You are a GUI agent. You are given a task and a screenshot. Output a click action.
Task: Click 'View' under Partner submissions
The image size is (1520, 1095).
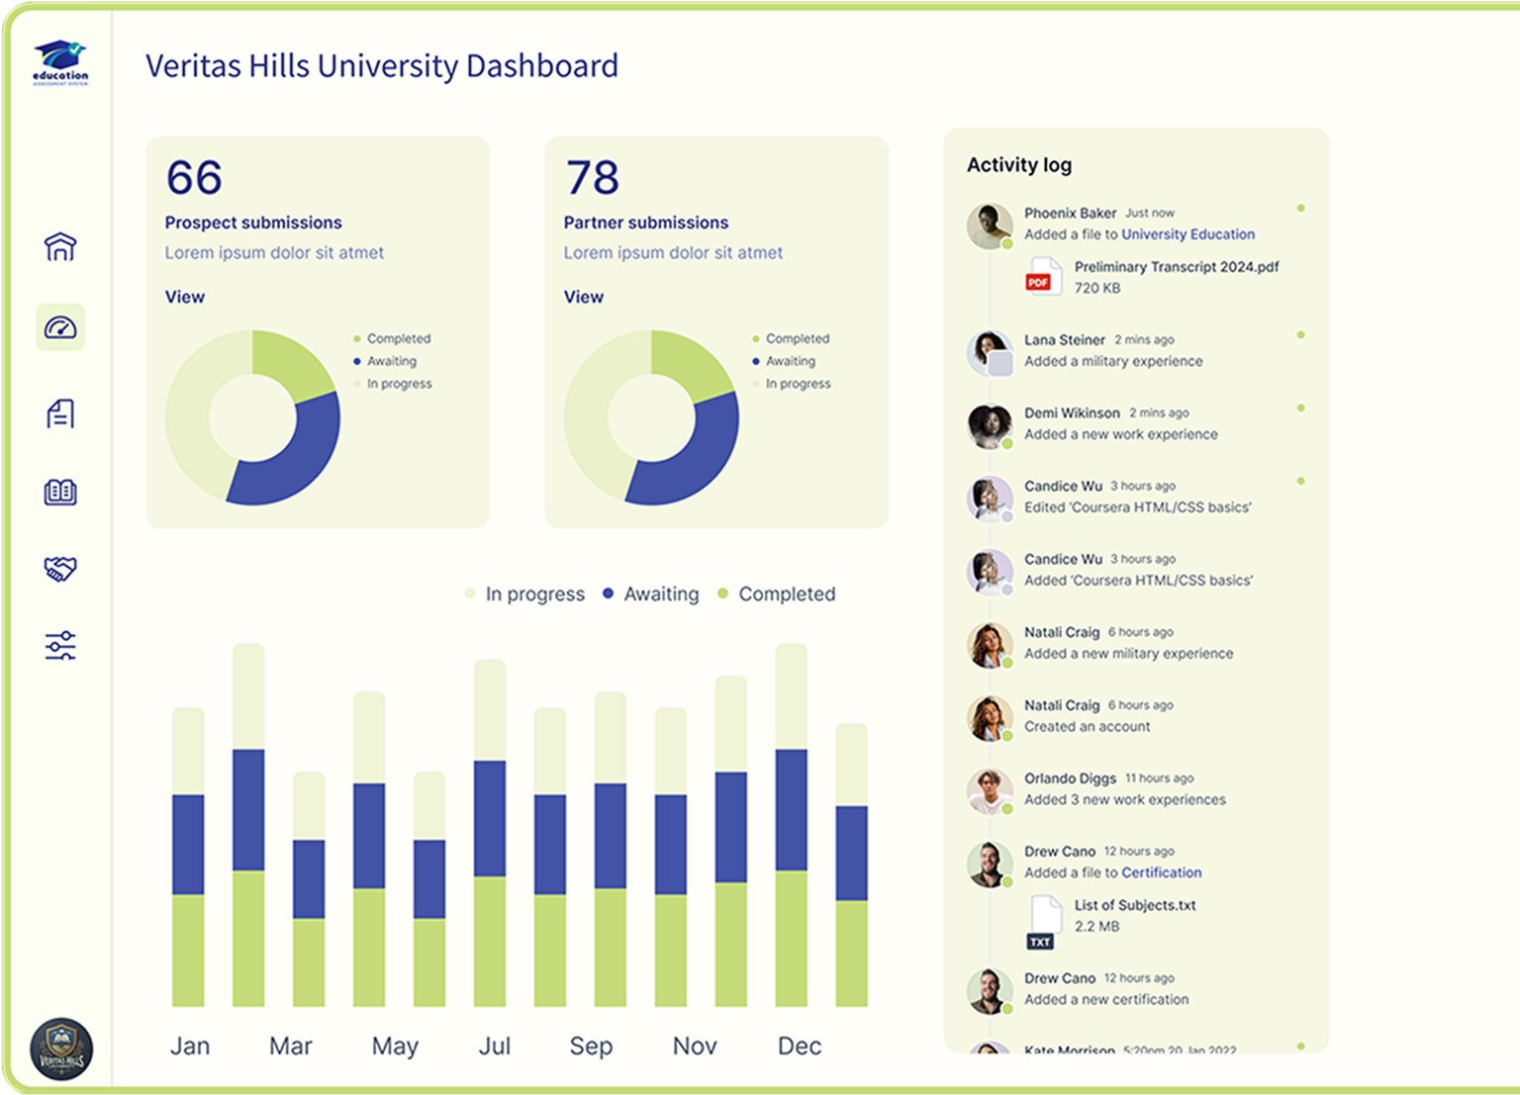point(583,297)
